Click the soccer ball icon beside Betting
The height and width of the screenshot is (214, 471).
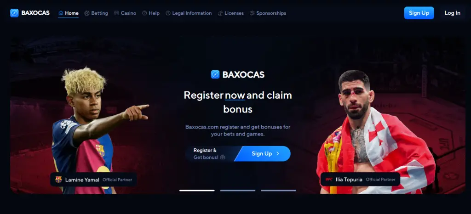pos(87,13)
